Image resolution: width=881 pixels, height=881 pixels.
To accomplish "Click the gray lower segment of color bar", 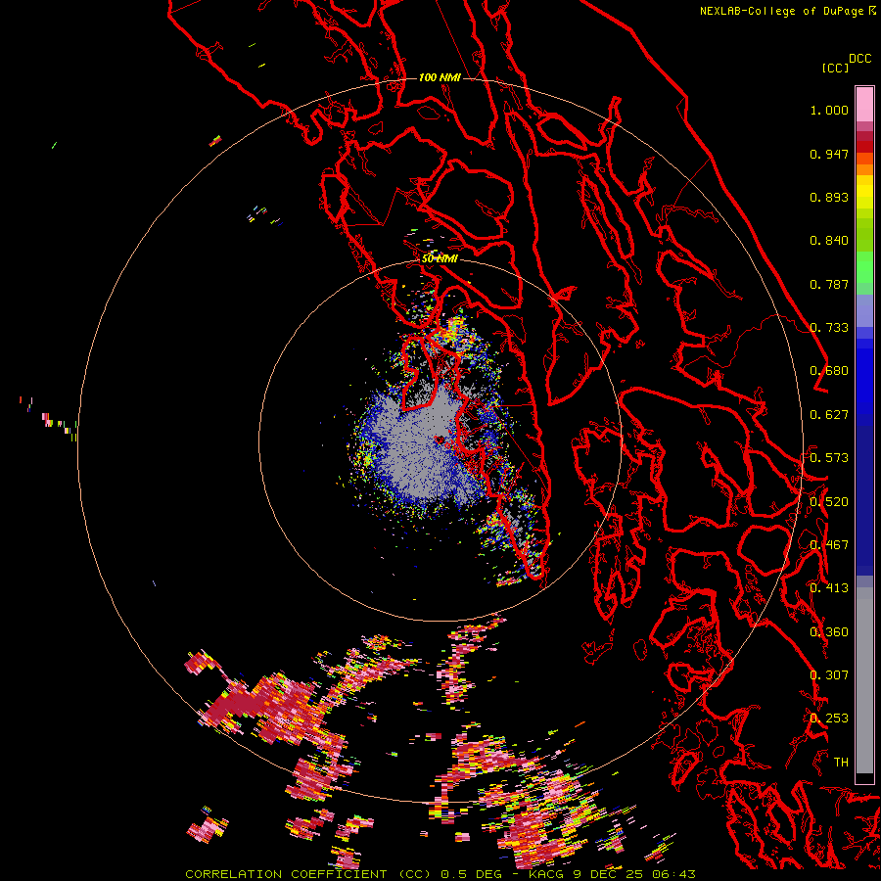I will pyautogui.click(x=864, y=680).
